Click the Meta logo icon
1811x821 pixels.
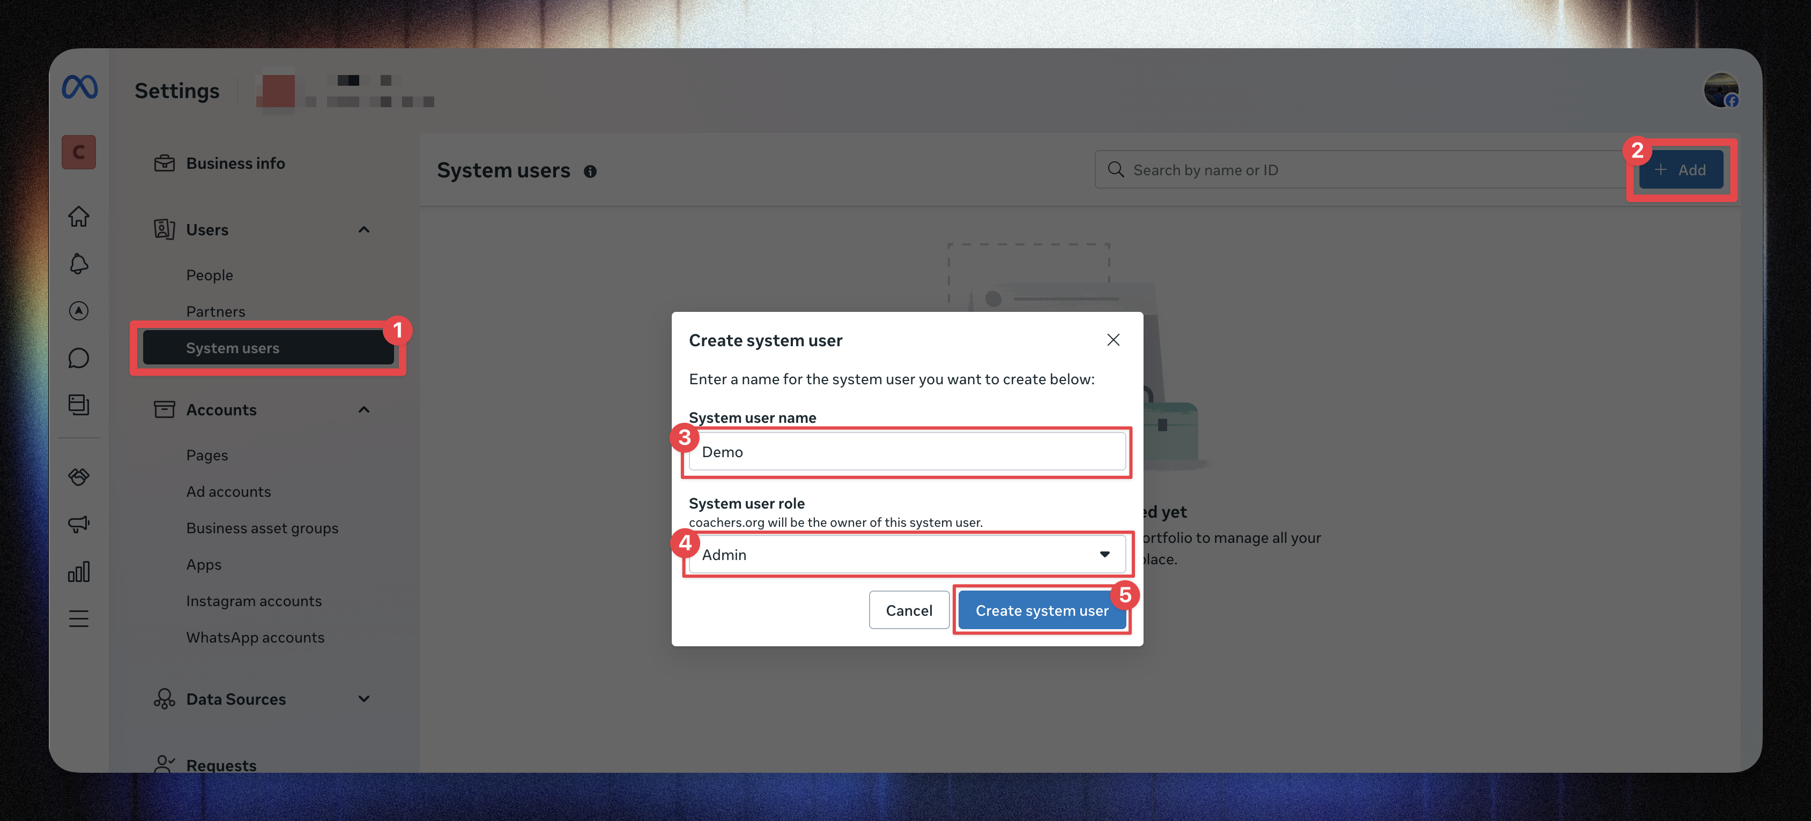[x=79, y=87]
